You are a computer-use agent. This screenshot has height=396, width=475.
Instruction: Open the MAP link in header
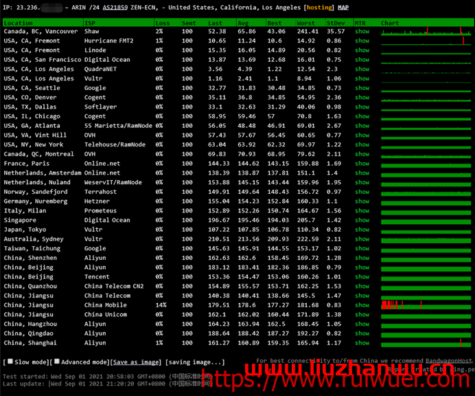pyautogui.click(x=343, y=8)
